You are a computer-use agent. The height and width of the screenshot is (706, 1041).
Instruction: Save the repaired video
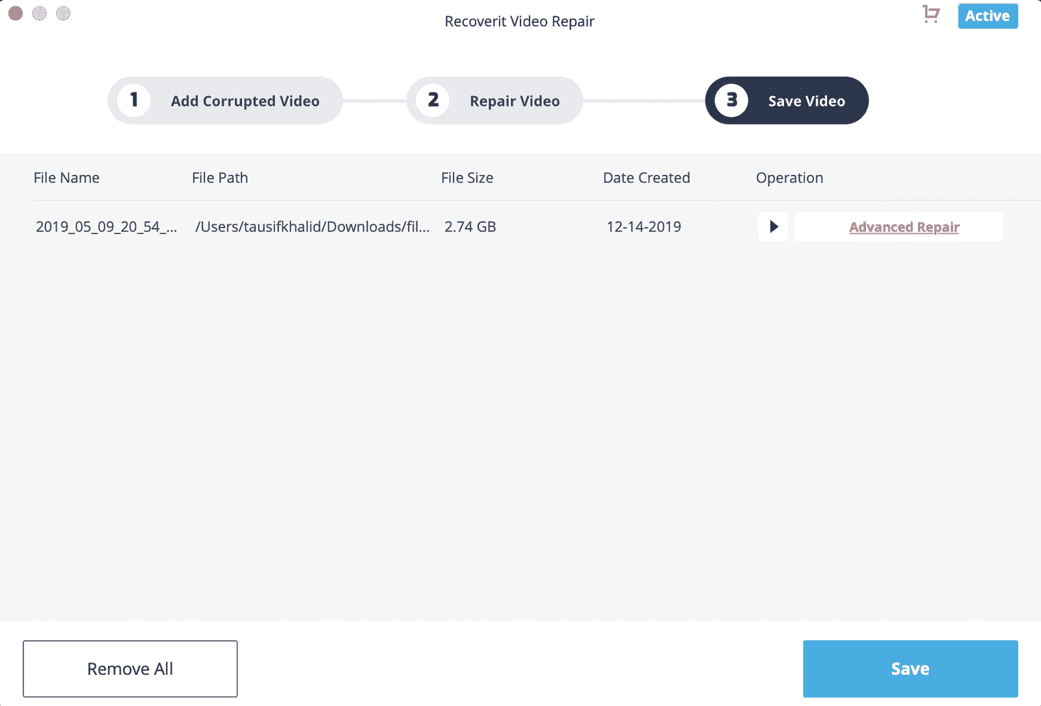click(x=910, y=669)
